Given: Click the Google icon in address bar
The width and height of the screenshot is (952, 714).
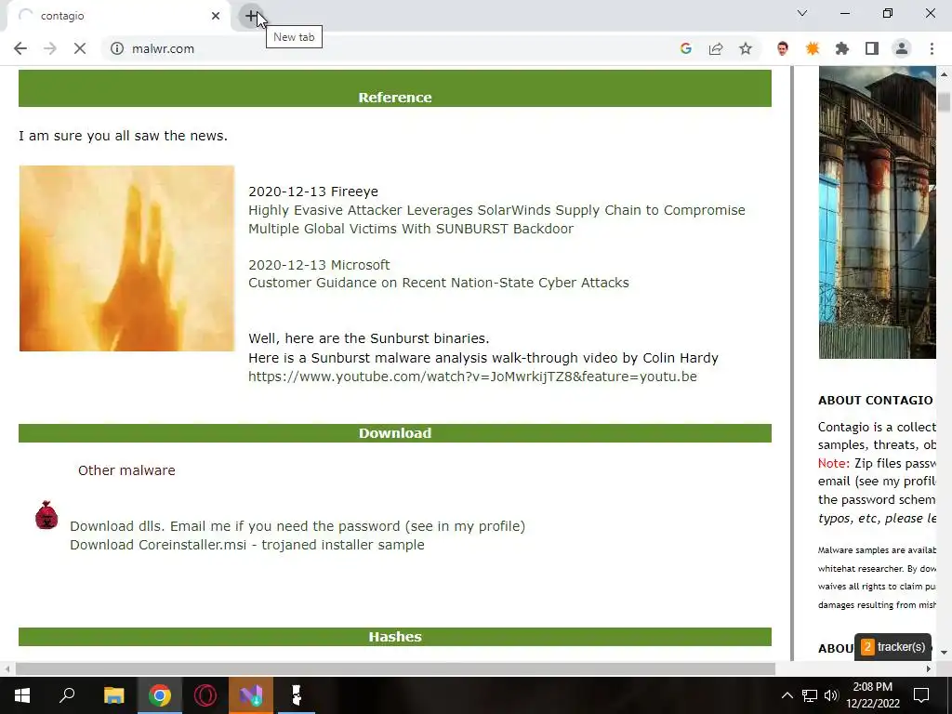Looking at the screenshot, I should [x=685, y=48].
